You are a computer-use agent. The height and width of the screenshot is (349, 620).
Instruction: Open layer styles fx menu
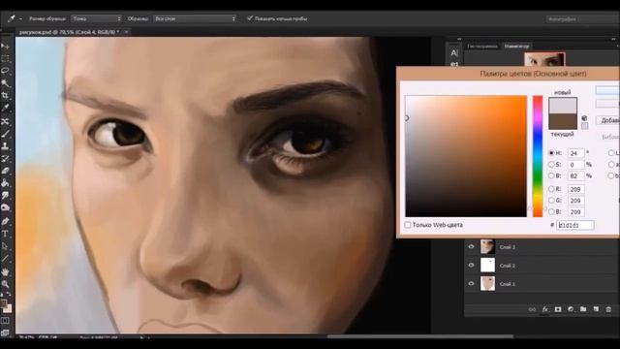coord(544,309)
